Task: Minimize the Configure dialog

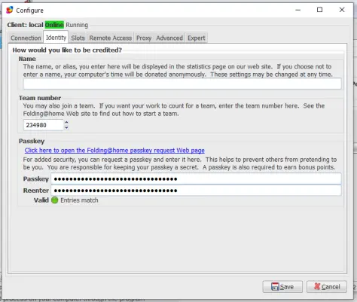Action: click(298, 10)
